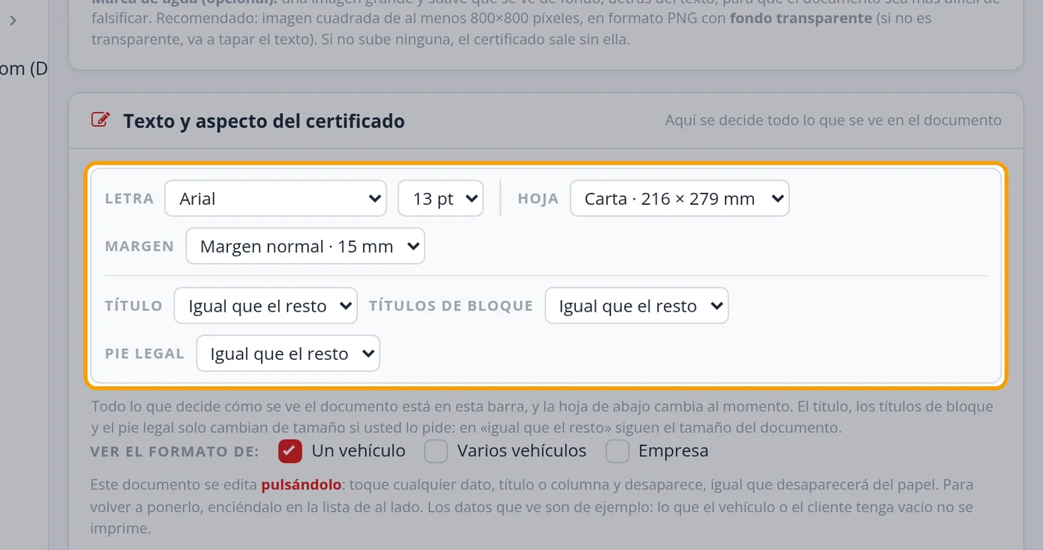Image resolution: width=1043 pixels, height=550 pixels.
Task: Click the red word pulsándolo
Action: [x=301, y=484]
